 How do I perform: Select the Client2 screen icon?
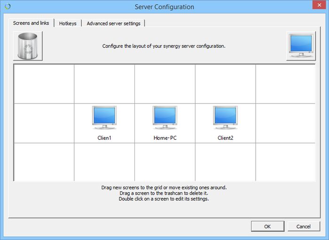(x=225, y=118)
